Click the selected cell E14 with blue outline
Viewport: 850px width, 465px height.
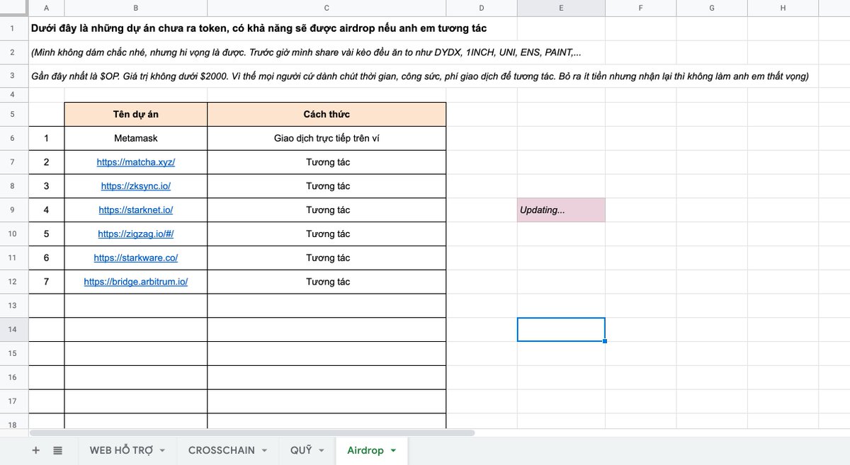561,329
